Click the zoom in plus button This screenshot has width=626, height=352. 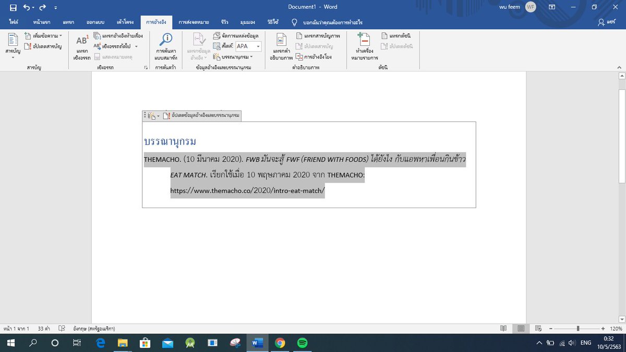pyautogui.click(x=603, y=329)
